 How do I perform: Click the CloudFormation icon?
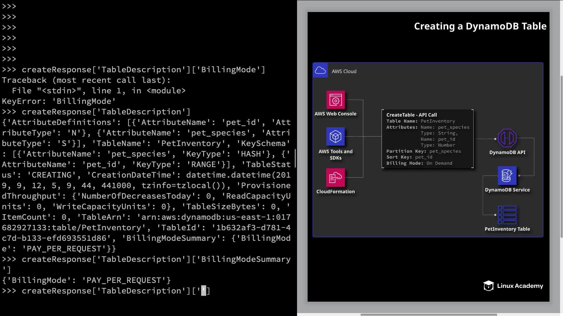point(335,177)
